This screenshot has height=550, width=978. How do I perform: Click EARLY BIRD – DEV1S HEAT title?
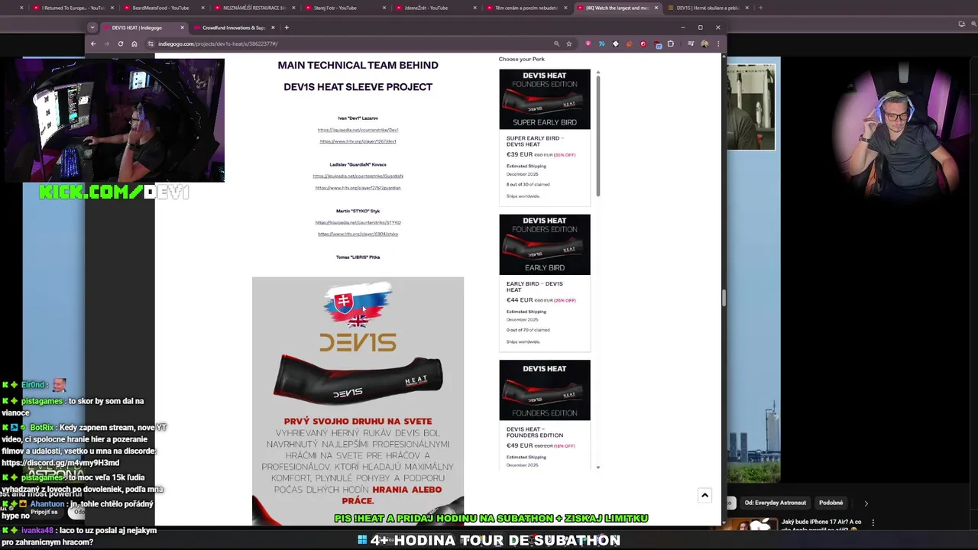534,286
